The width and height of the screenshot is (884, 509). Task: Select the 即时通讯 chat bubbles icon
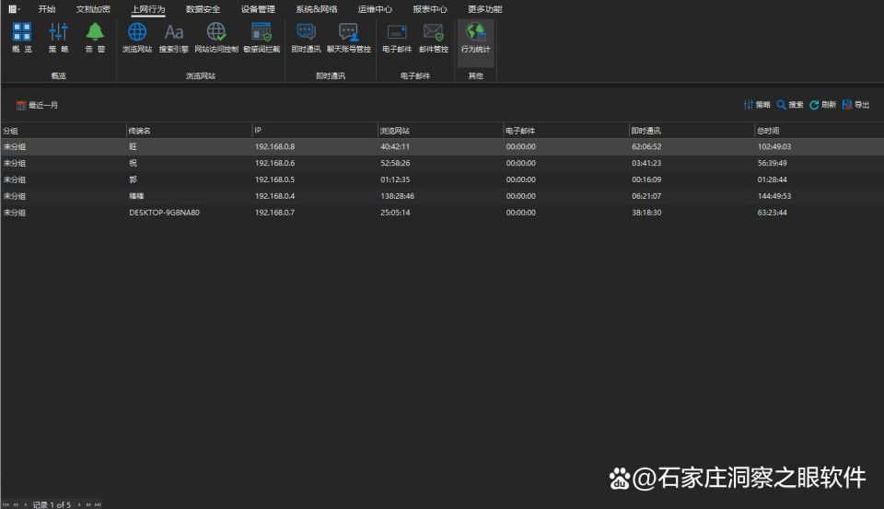(x=306, y=37)
